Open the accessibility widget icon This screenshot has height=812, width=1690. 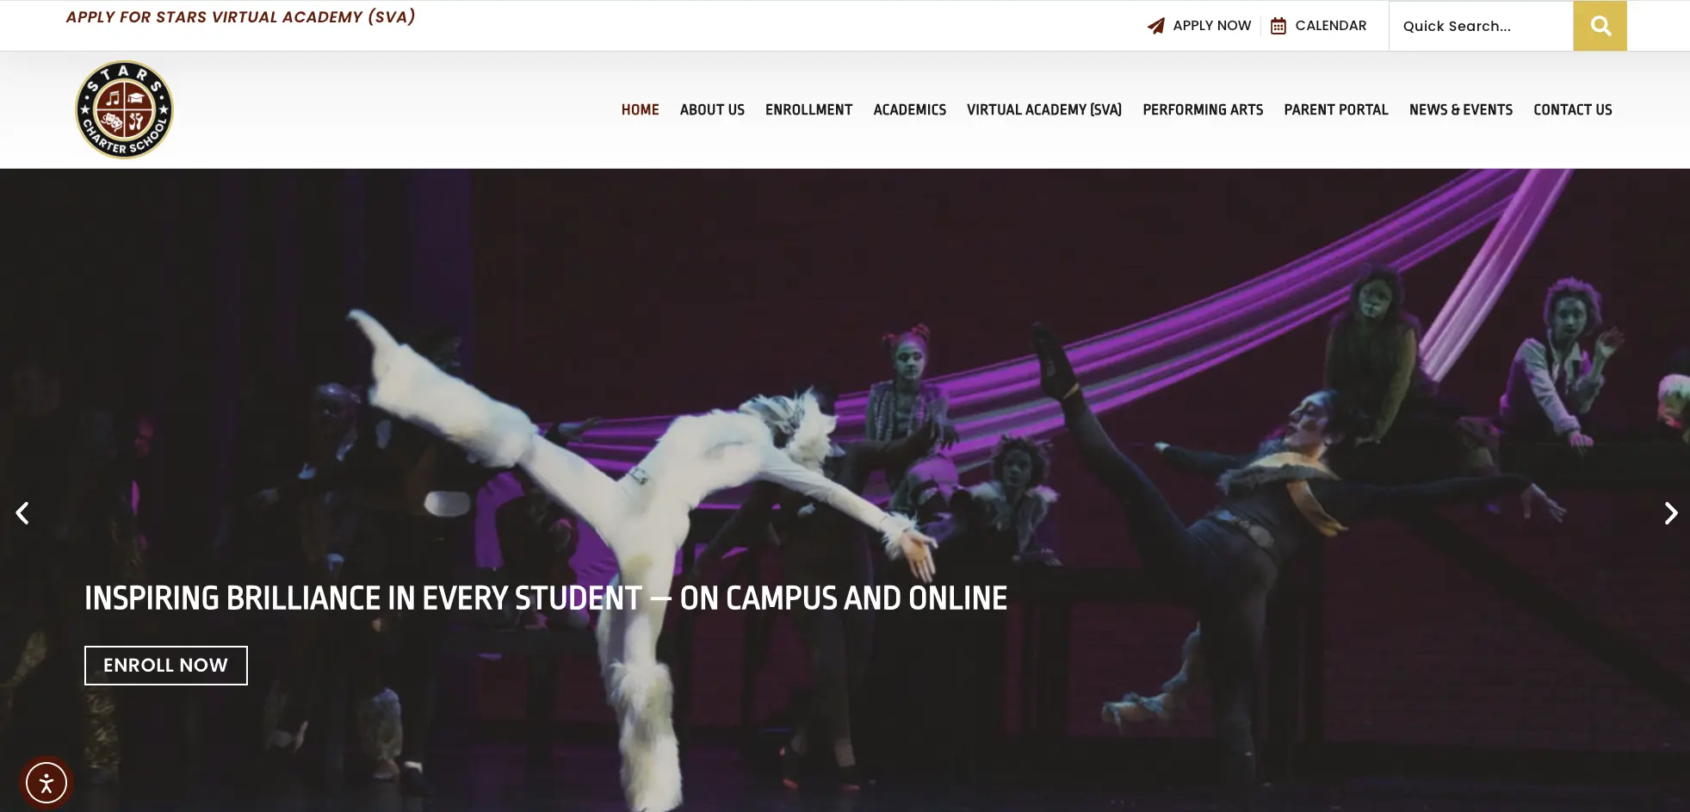click(46, 783)
